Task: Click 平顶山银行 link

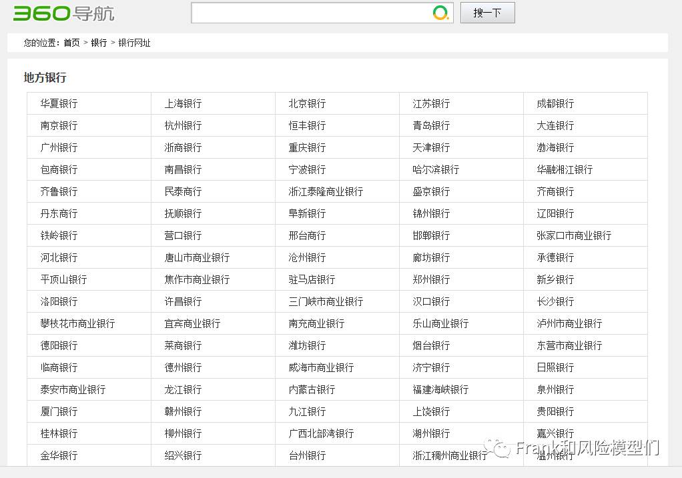Action: (63, 279)
